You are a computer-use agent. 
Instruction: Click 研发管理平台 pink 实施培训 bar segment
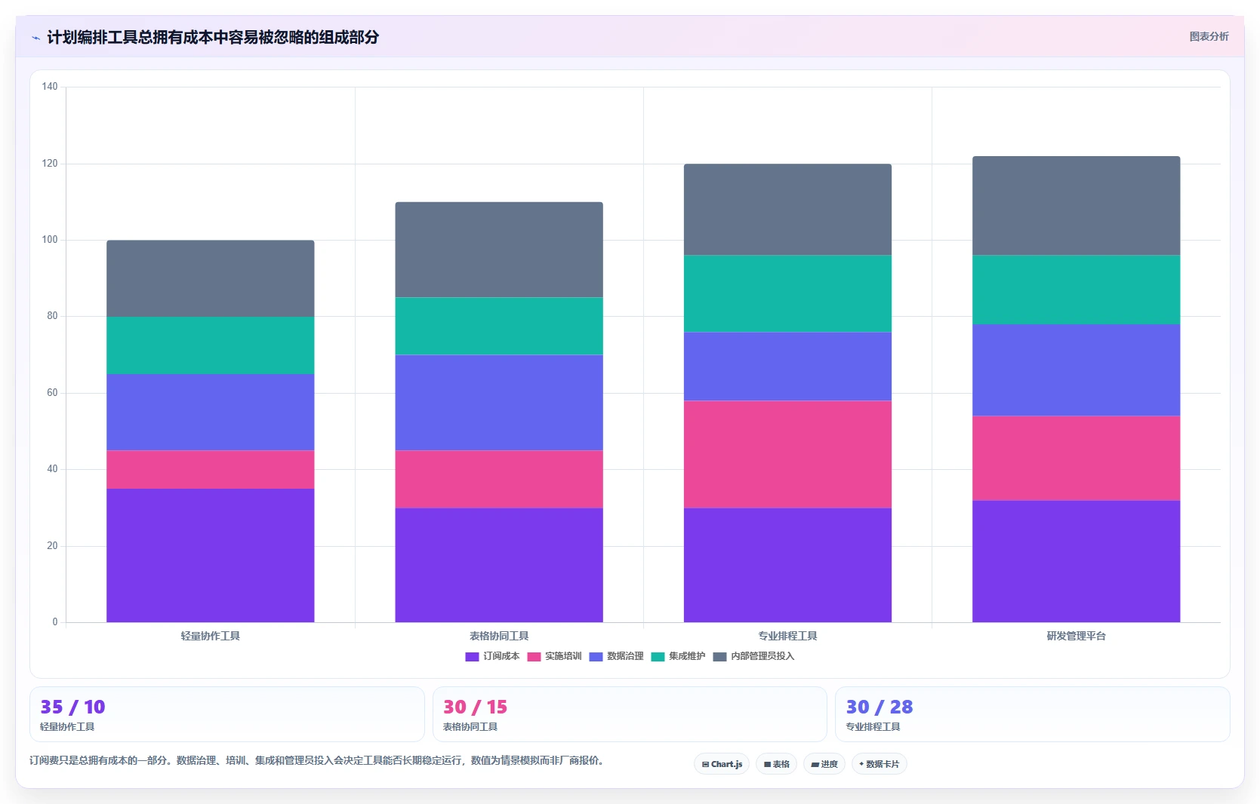click(x=1076, y=458)
